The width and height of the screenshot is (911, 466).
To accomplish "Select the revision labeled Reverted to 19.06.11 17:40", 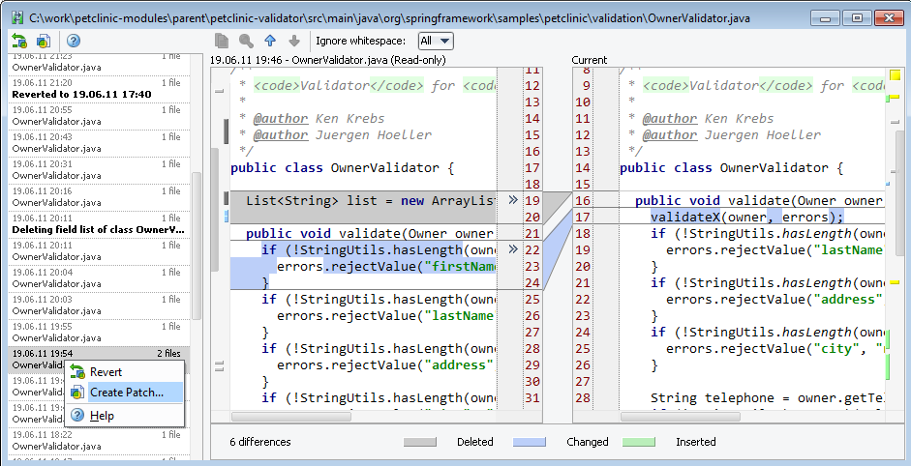I will coord(99,89).
